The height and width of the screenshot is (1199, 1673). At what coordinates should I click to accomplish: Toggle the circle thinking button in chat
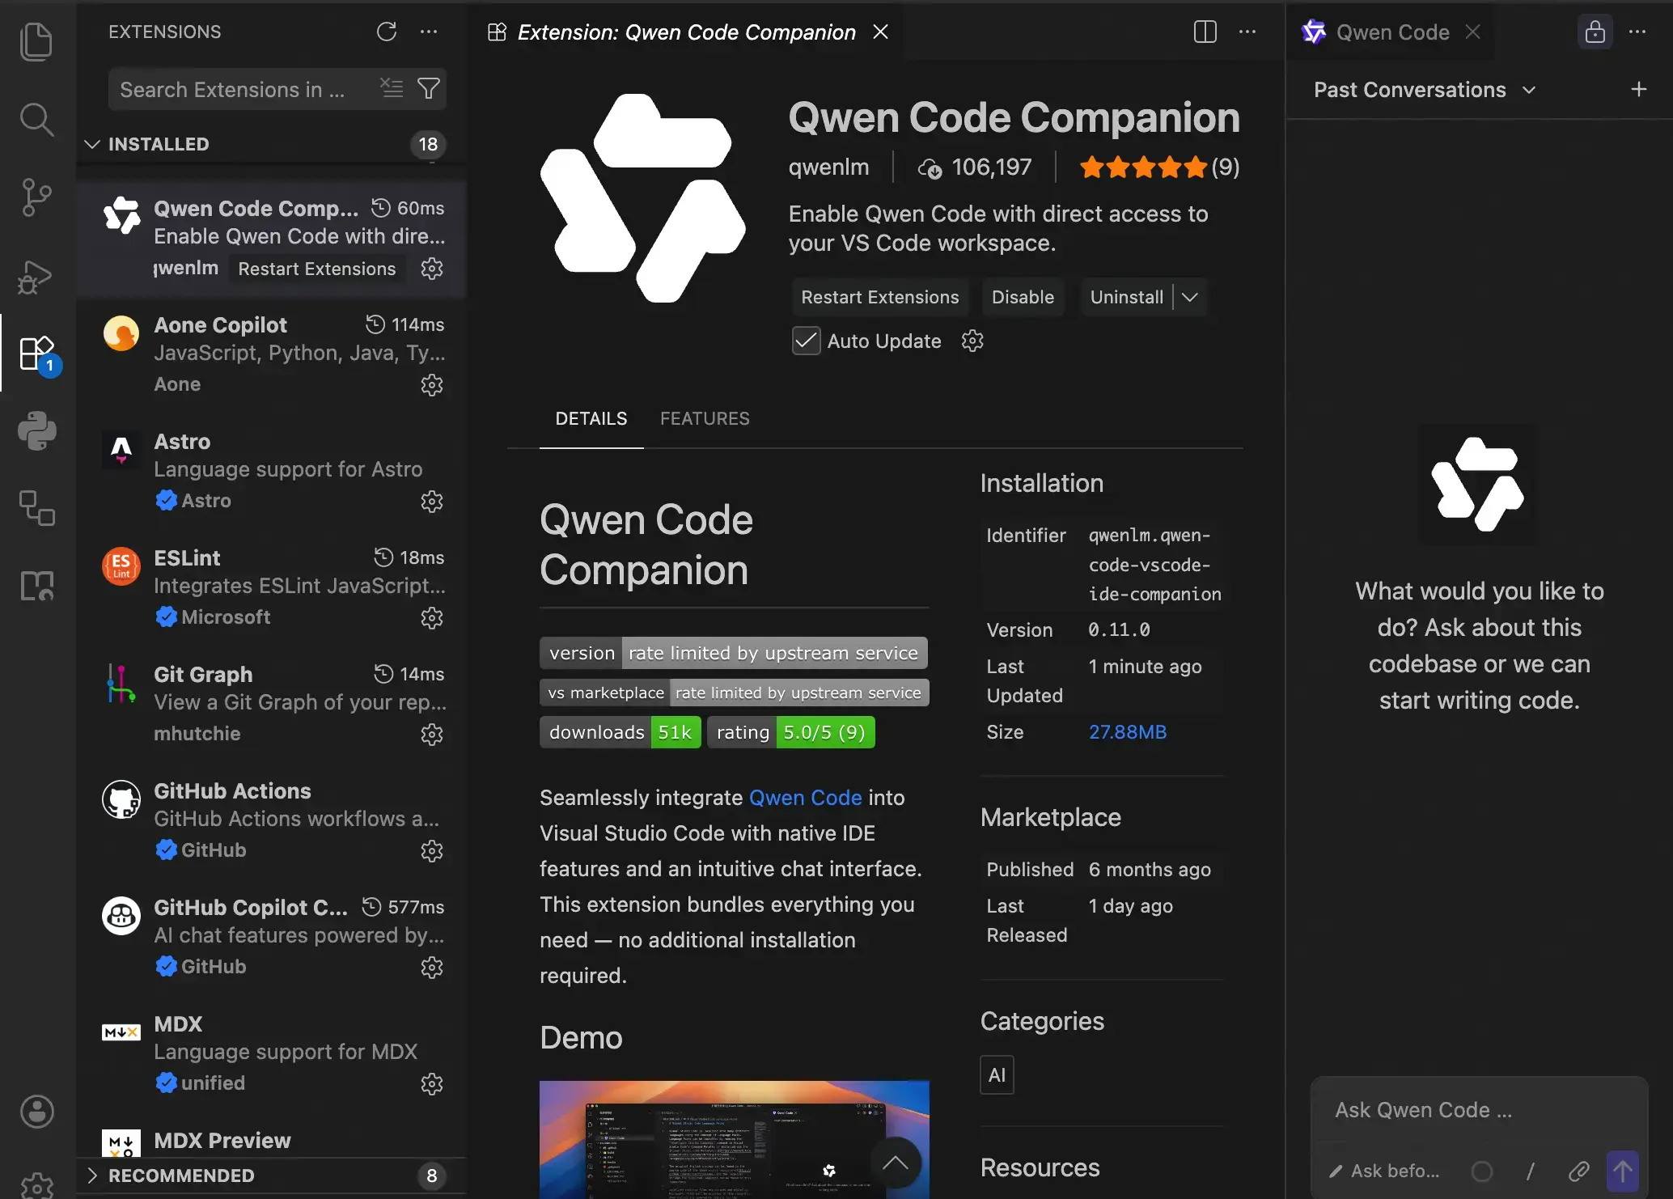(x=1482, y=1171)
